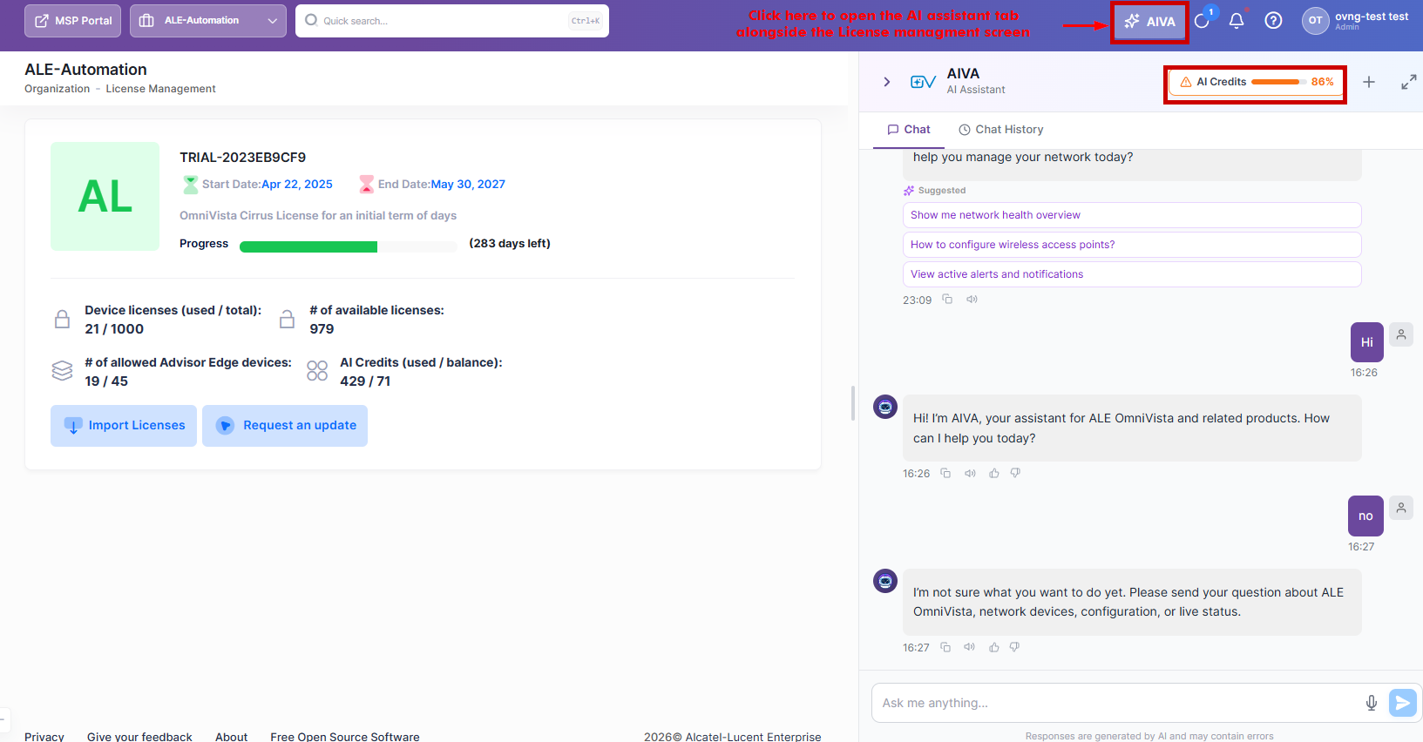Click the Import Licenses button
Screen dimensions: 1423x742
point(124,426)
